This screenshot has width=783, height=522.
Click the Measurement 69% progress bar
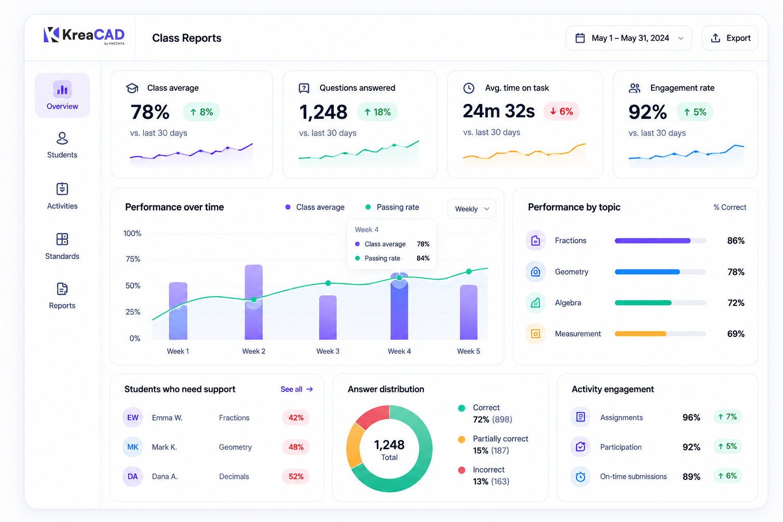pos(660,334)
